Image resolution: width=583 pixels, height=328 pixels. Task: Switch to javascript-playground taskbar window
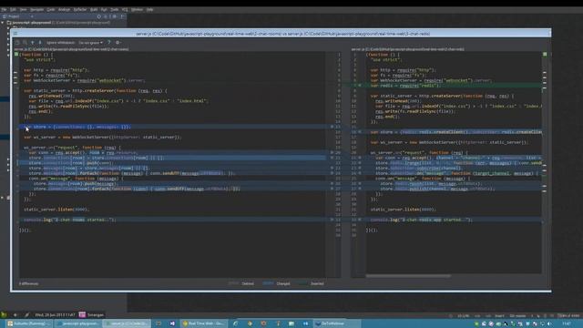pos(77,323)
